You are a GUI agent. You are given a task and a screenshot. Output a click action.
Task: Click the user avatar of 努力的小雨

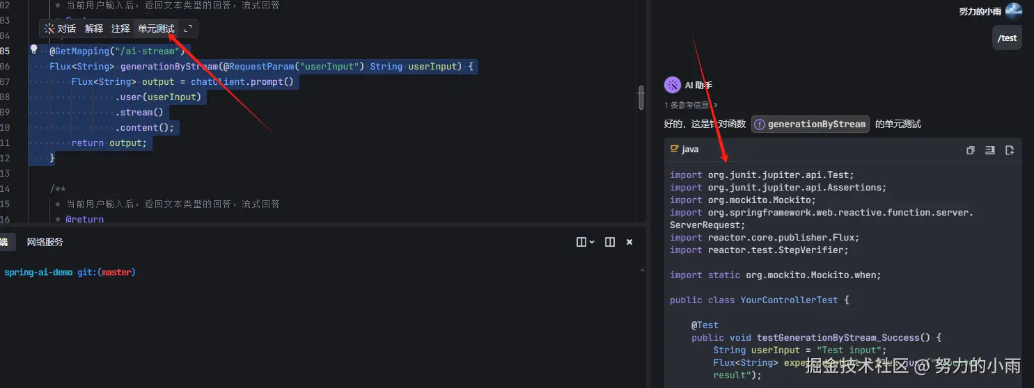(1014, 11)
